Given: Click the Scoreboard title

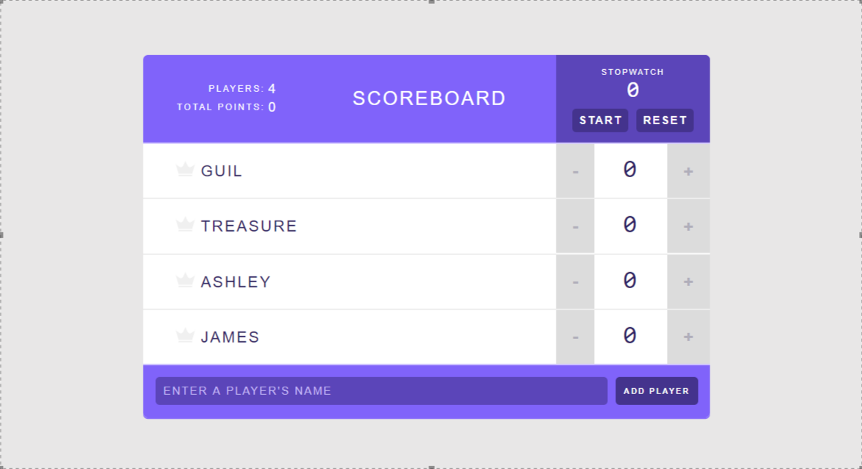Looking at the screenshot, I should pos(429,99).
